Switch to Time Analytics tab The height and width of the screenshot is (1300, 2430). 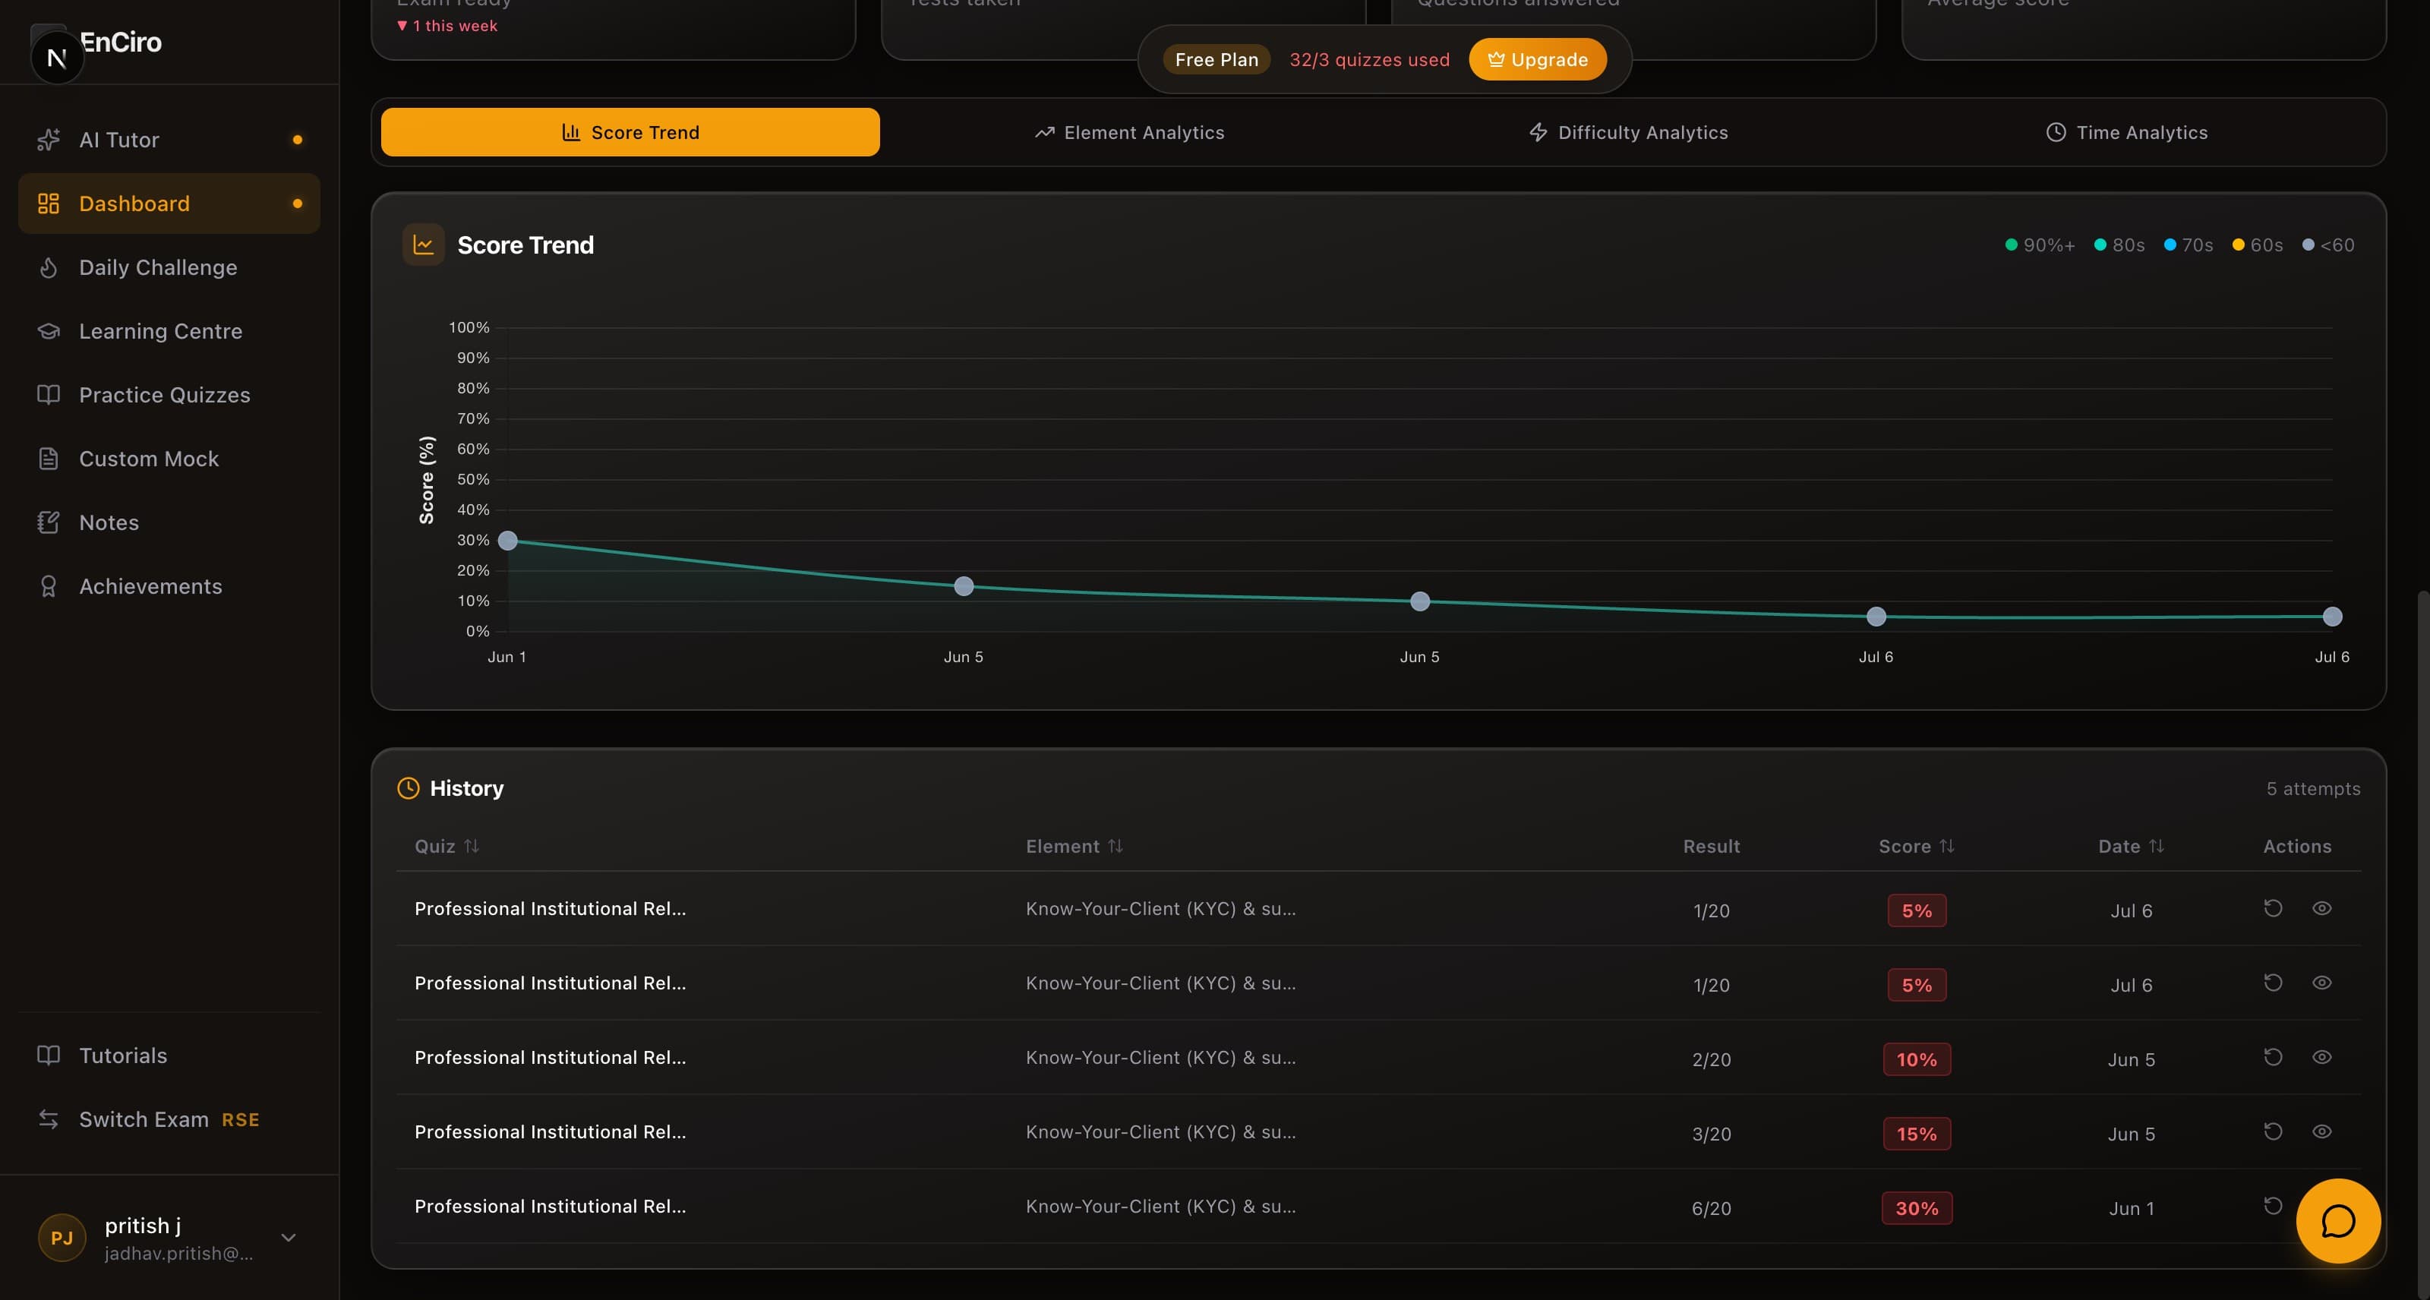2126,132
